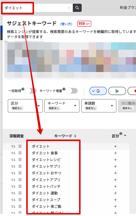Select the keyword ダイエットアプリ

(x=46, y=180)
